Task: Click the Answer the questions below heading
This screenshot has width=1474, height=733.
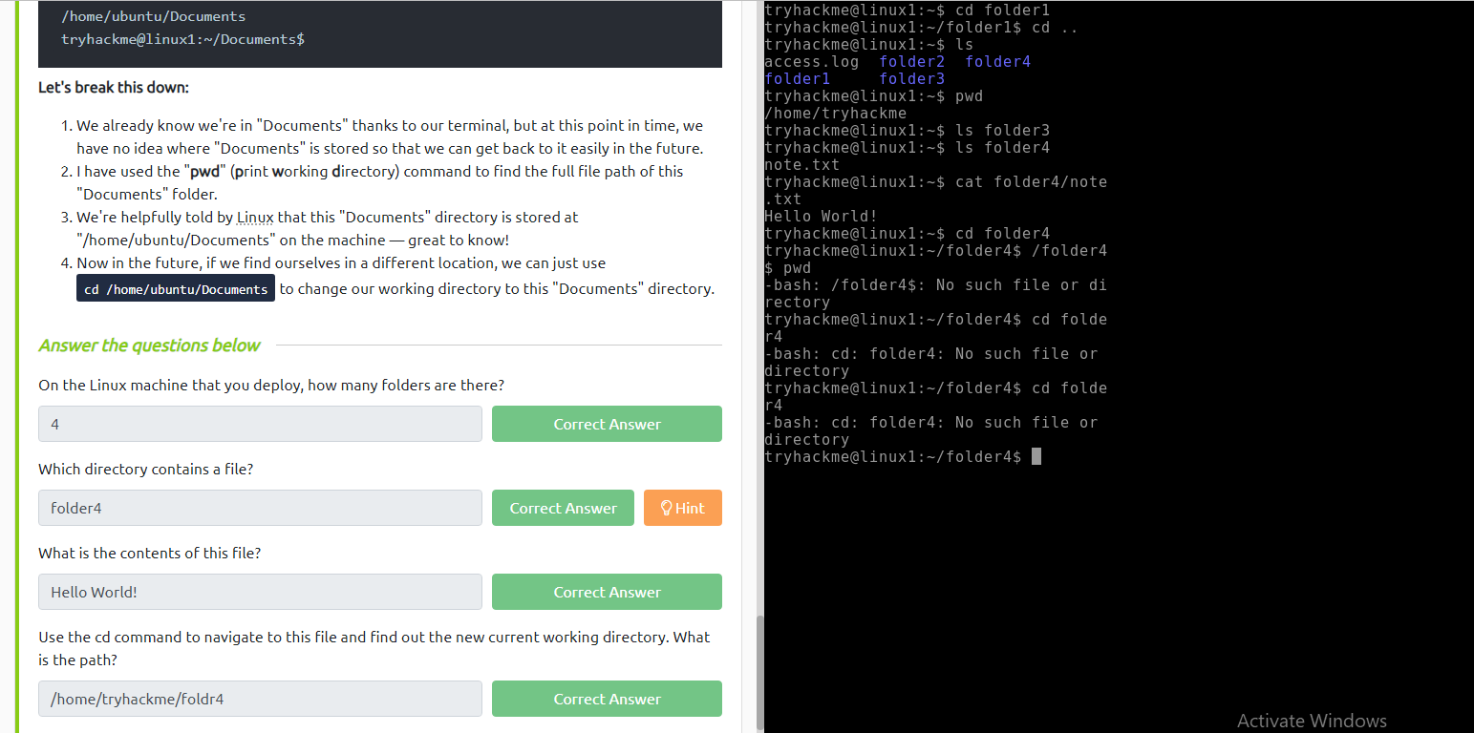Action: click(149, 345)
